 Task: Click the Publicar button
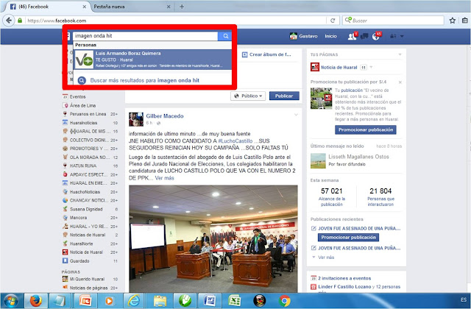(284, 96)
